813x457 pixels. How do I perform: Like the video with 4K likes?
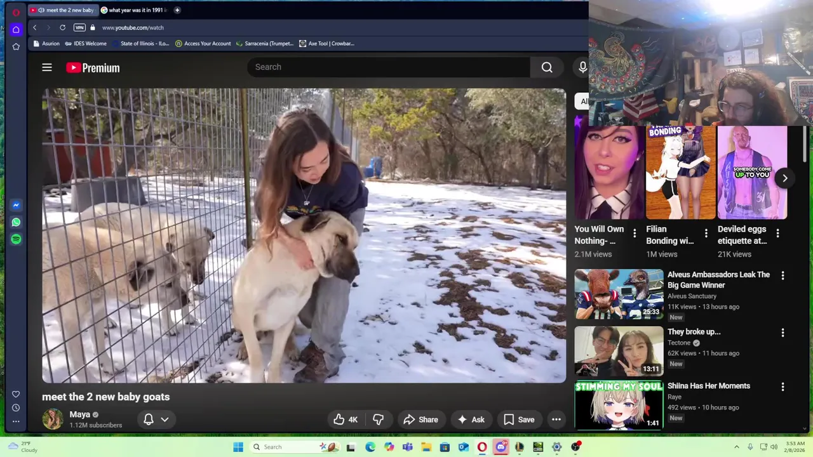tap(346, 420)
